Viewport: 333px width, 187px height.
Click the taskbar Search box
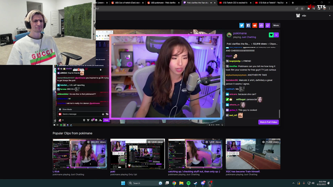(145, 183)
